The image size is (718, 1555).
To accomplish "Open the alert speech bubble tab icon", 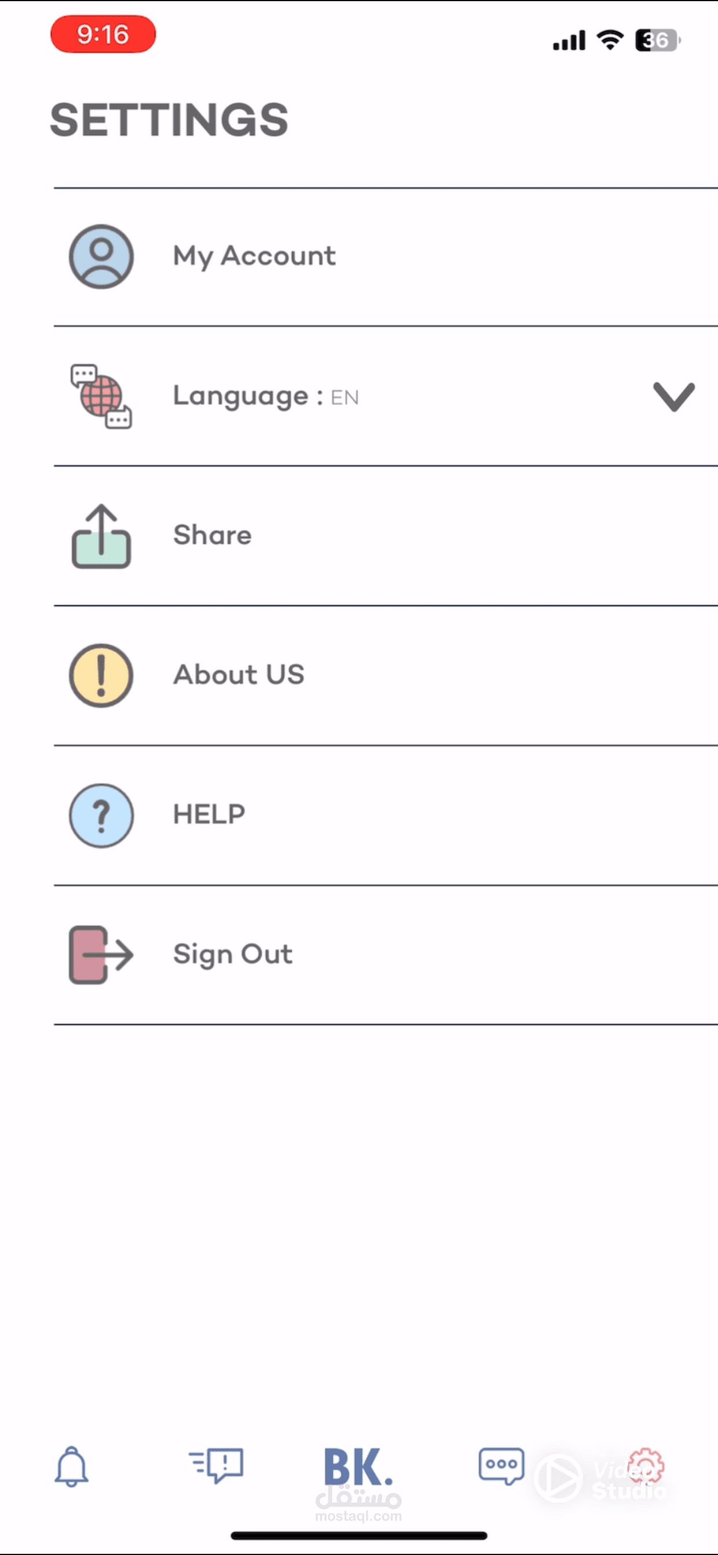I will (x=217, y=1464).
